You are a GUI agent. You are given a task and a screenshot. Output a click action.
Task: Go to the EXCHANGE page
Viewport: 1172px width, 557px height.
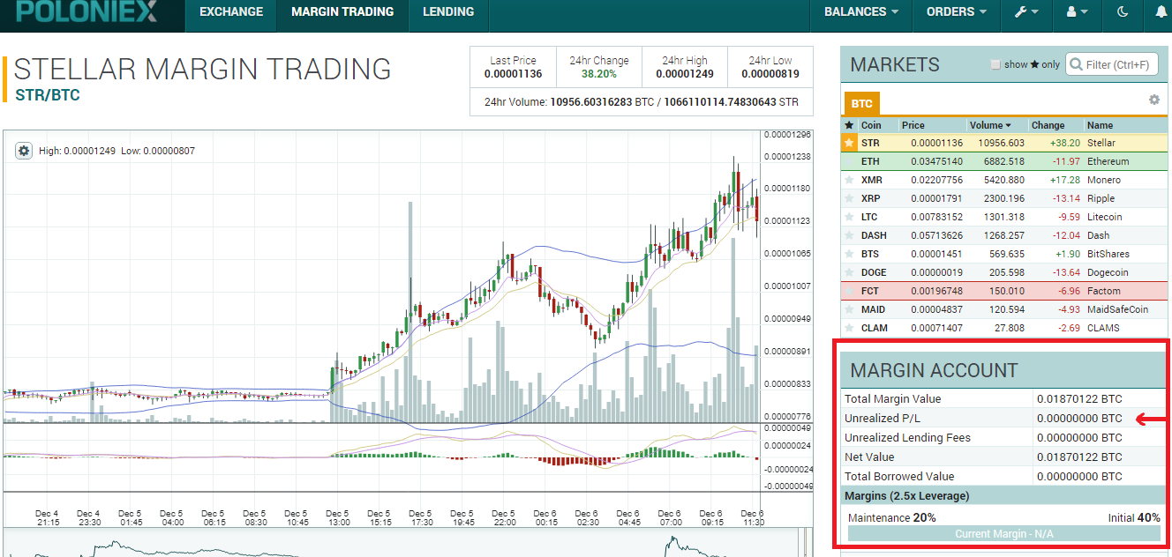(x=231, y=12)
